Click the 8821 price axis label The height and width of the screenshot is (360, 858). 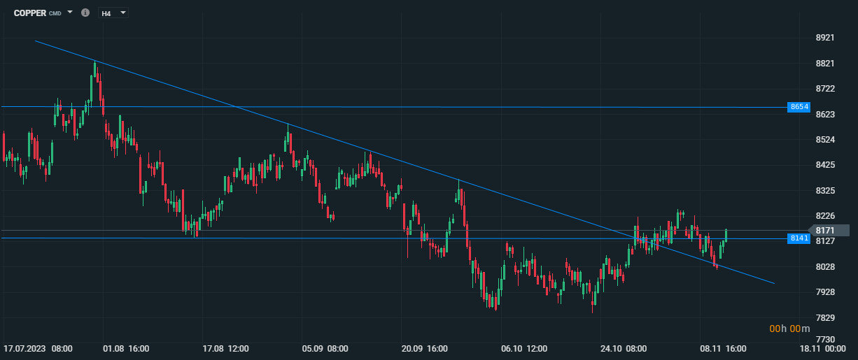coord(825,63)
